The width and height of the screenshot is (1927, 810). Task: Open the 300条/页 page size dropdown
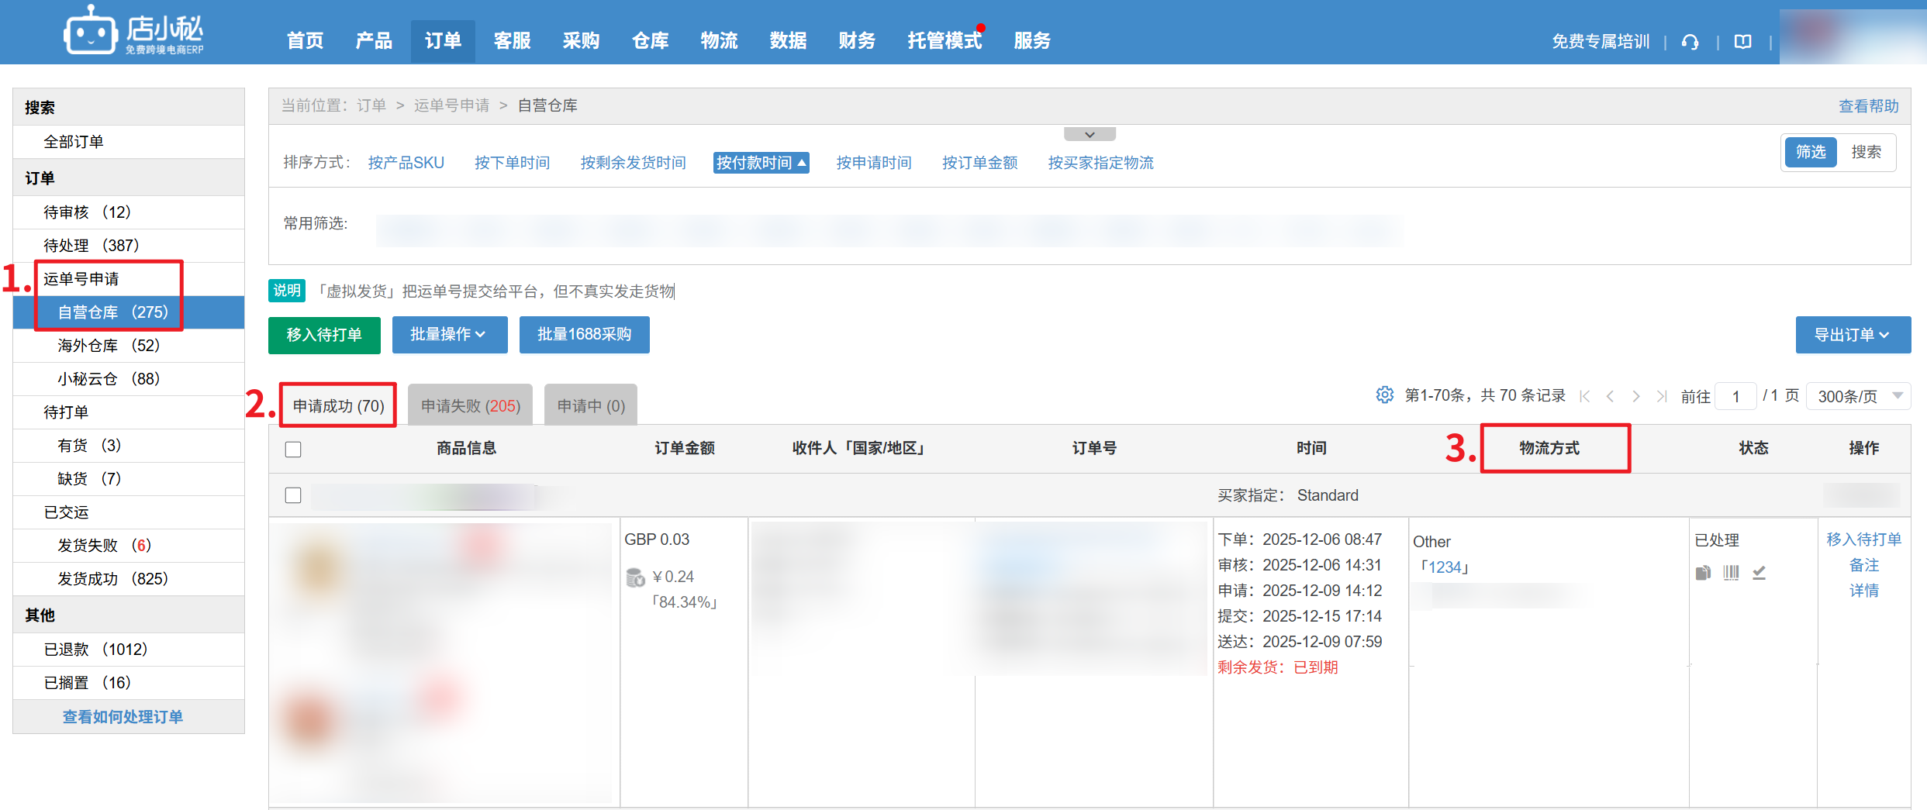[x=1857, y=396]
